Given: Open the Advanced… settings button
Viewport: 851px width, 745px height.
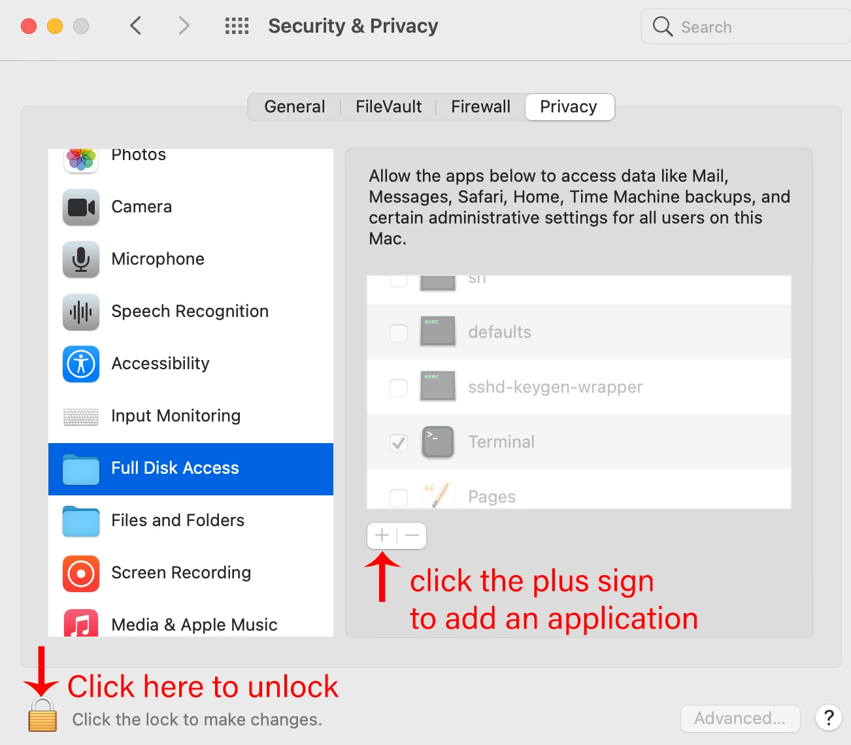Looking at the screenshot, I should 740,718.
